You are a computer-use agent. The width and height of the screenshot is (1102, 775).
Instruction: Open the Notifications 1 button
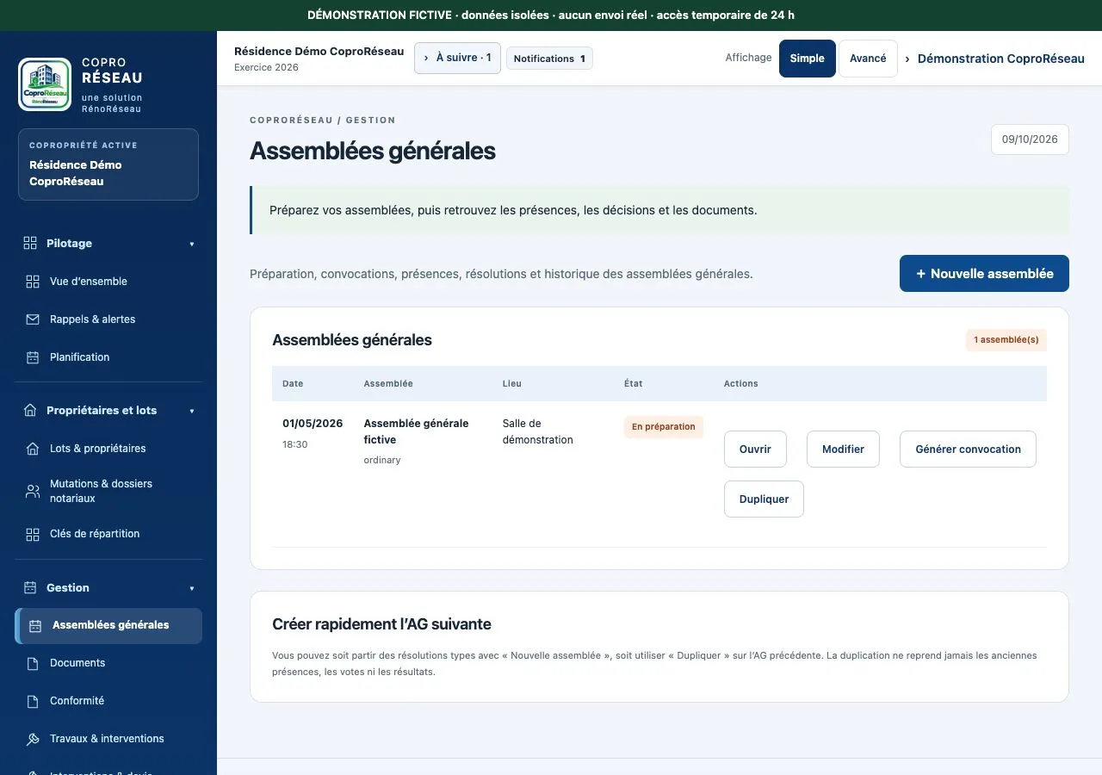(x=549, y=59)
